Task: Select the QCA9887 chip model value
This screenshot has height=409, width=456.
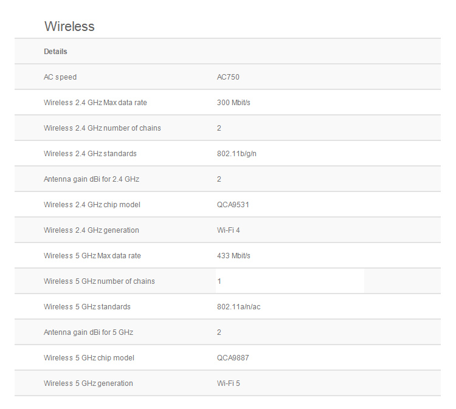Action: click(x=233, y=358)
